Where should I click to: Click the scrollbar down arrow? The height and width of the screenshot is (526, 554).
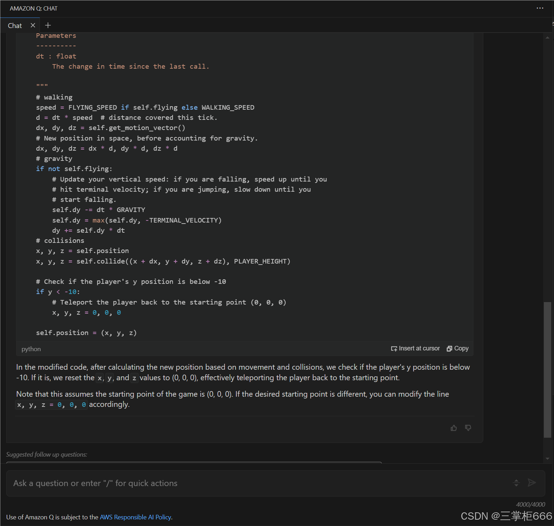(x=547, y=459)
